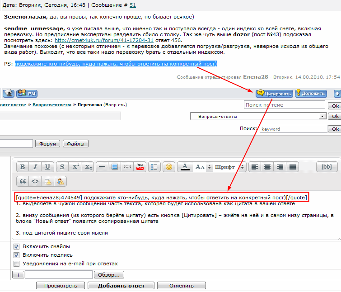Click Цитировать quote button
Viewport: 341px width, 292px height.
pos(274,94)
